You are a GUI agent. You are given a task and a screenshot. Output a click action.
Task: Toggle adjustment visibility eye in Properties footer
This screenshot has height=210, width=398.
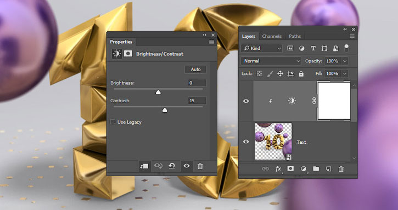click(x=187, y=166)
